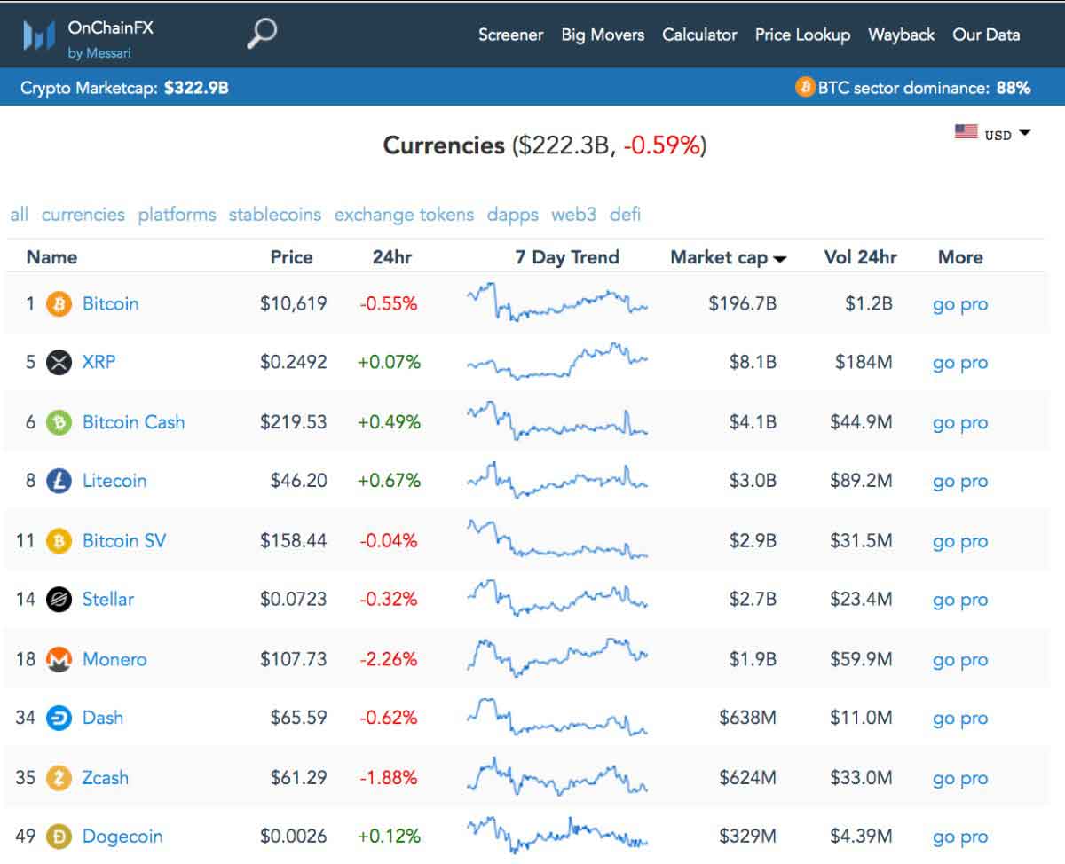Click the OnChainFX logo icon

click(39, 35)
